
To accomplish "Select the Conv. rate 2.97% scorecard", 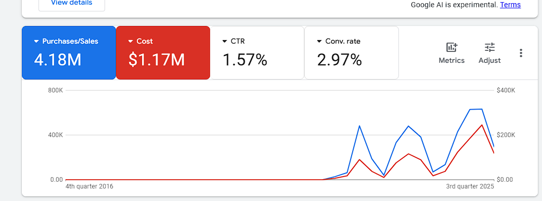I will pos(352,53).
